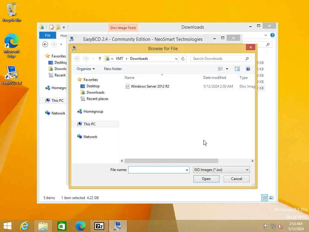
Task: Click New folder button
Action: pos(113,69)
